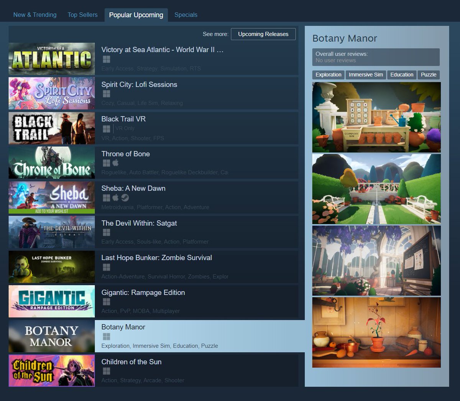Click the Puzzle tag in preview panel

tap(429, 75)
